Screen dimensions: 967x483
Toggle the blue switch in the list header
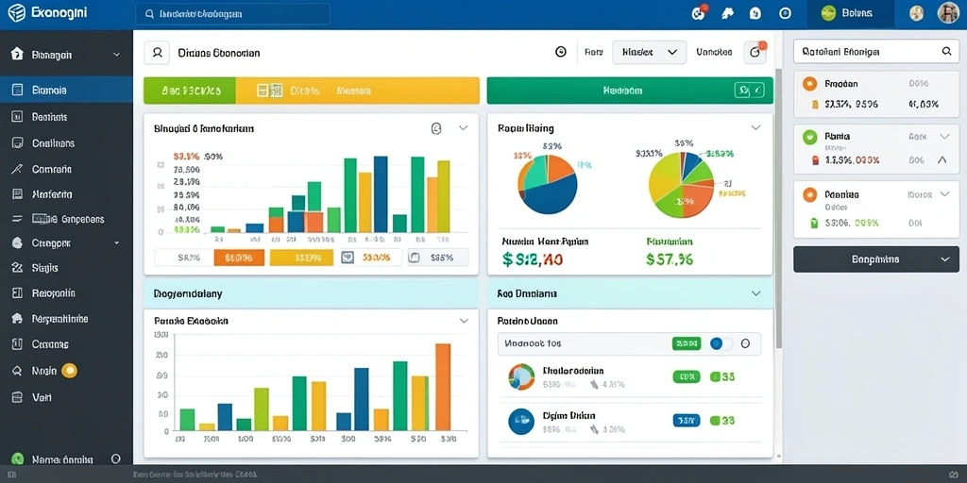tap(721, 343)
